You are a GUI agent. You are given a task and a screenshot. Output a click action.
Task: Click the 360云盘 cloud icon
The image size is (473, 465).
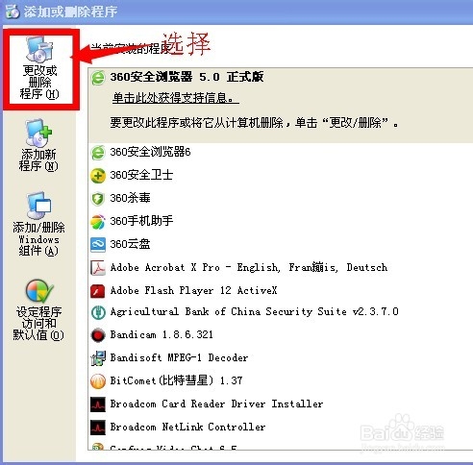click(x=98, y=245)
